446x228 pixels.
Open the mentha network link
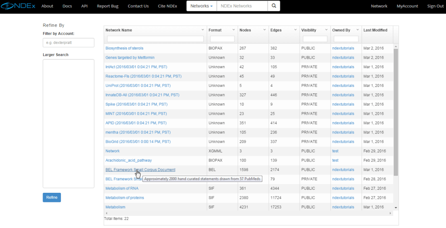pyautogui.click(x=138, y=132)
